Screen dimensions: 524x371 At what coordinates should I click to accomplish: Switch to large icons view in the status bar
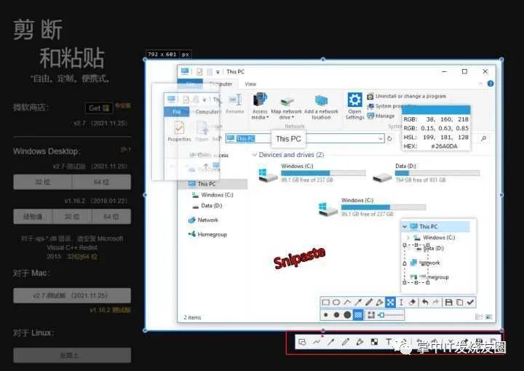(488, 316)
